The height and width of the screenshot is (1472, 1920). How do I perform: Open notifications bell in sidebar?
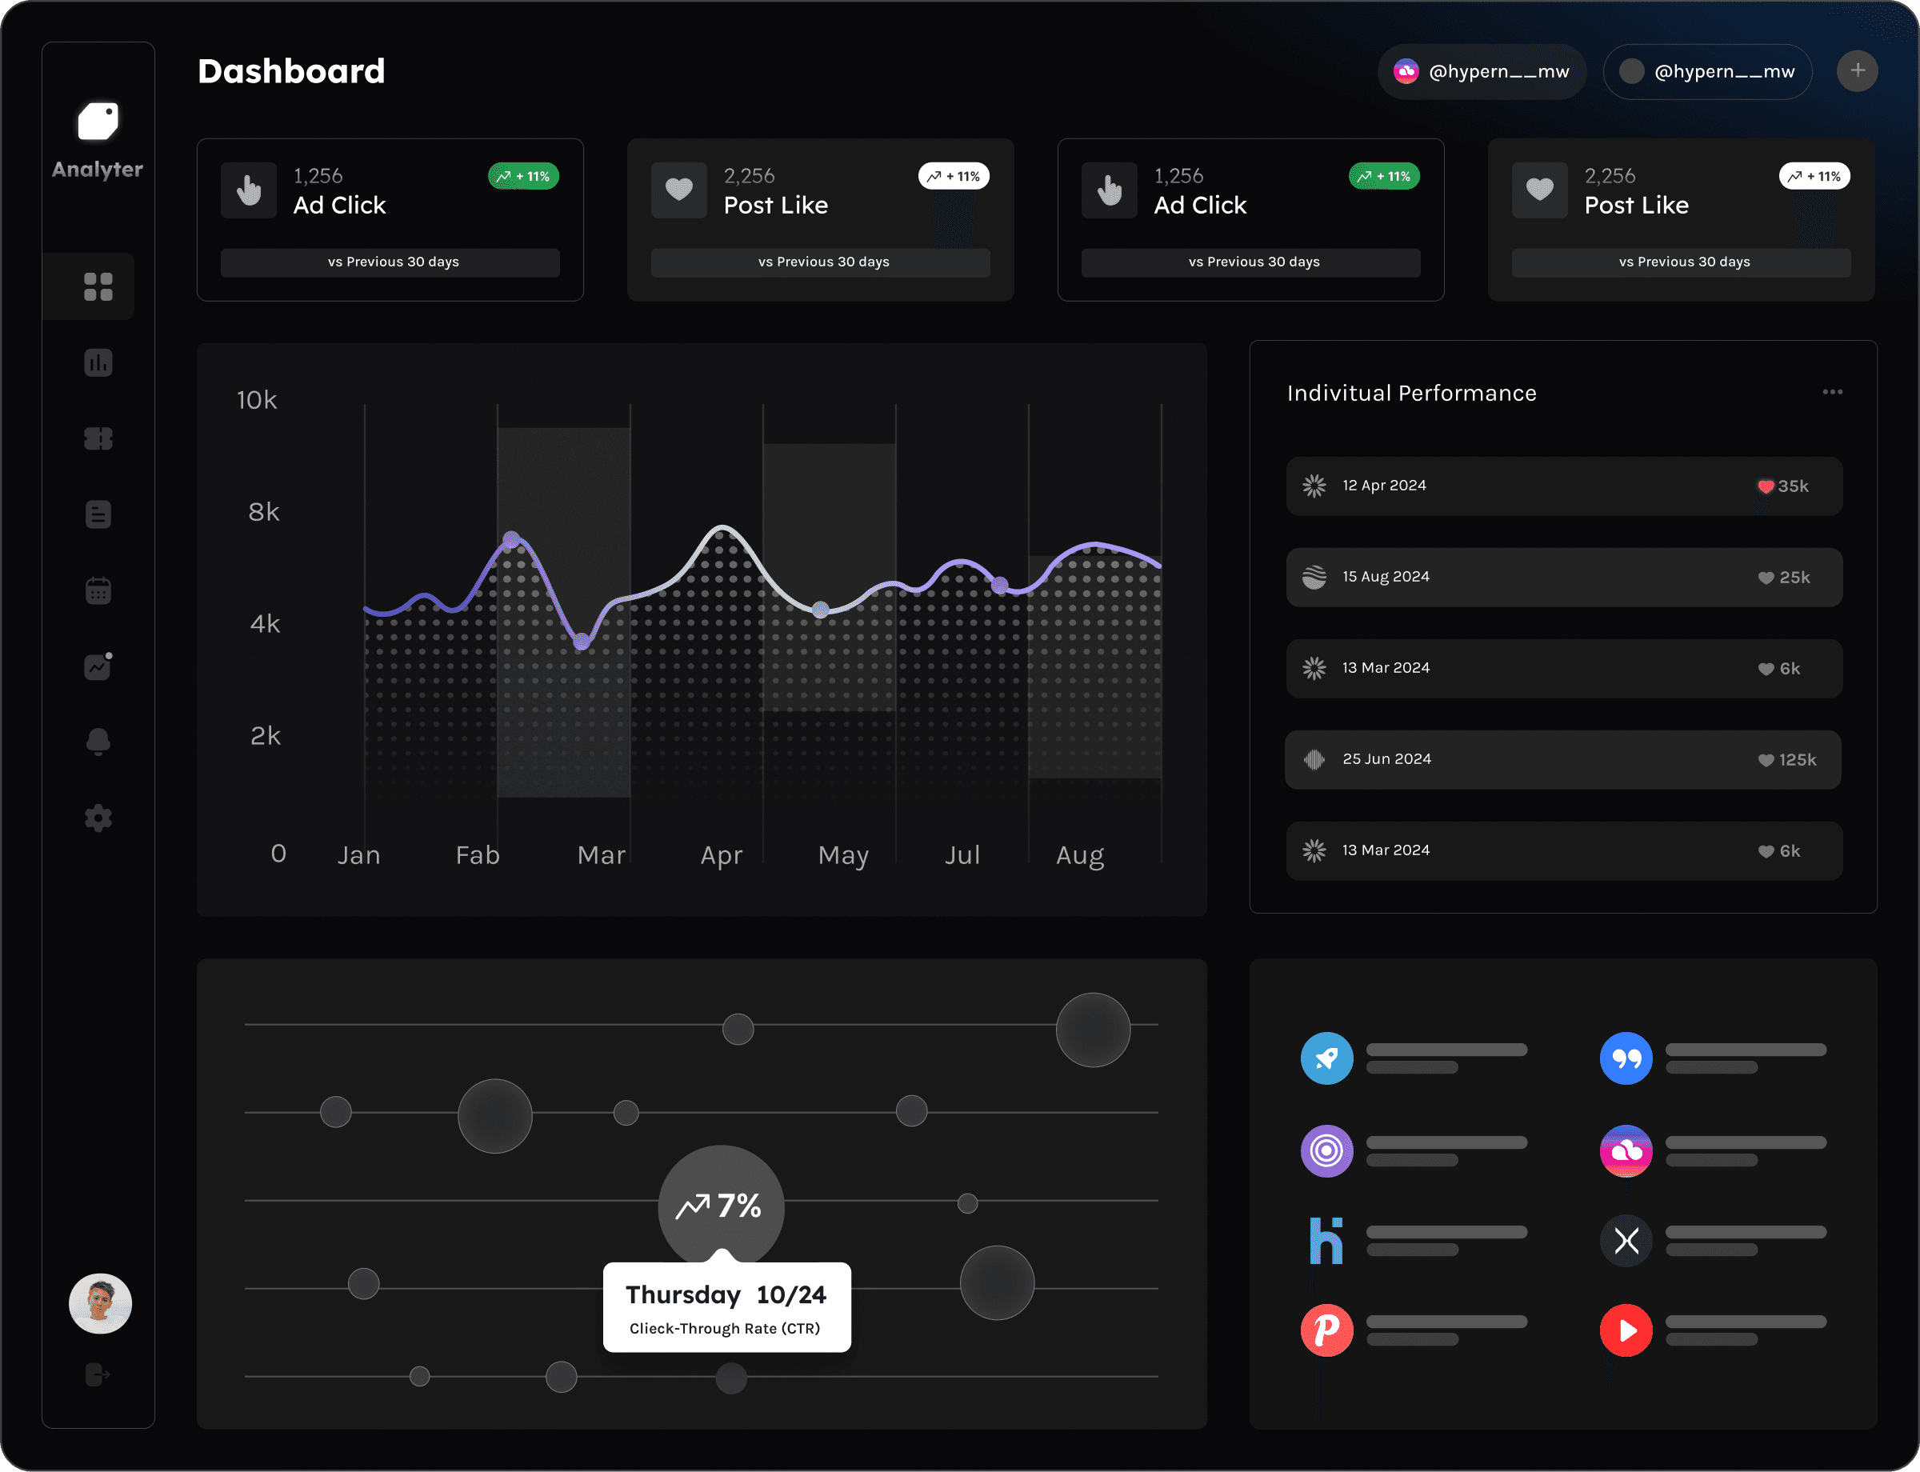pyautogui.click(x=98, y=742)
